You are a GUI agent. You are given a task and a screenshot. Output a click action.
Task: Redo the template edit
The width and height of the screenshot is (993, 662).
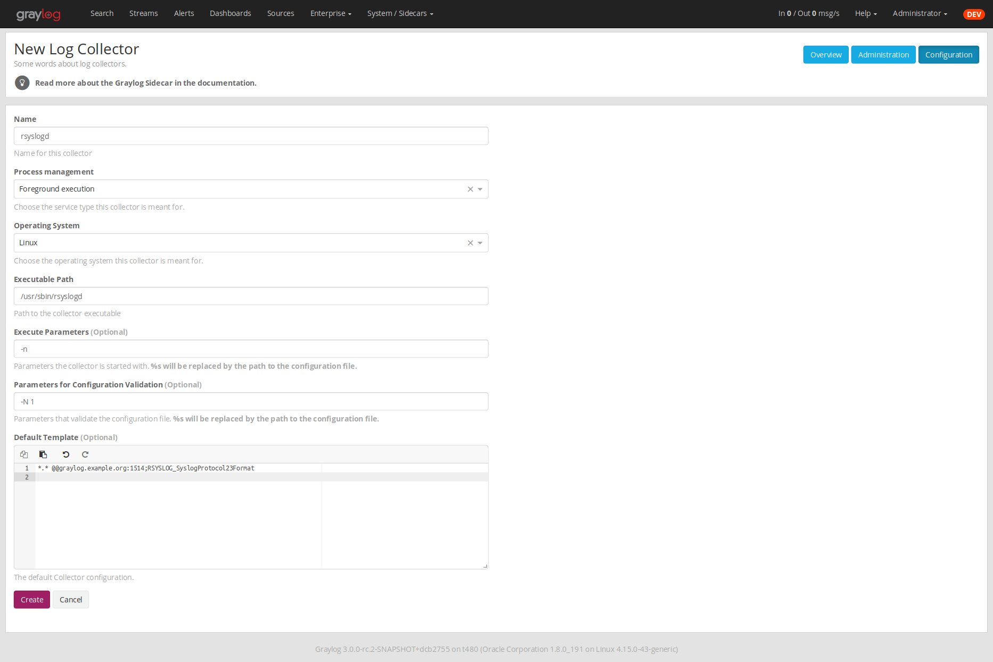point(85,454)
